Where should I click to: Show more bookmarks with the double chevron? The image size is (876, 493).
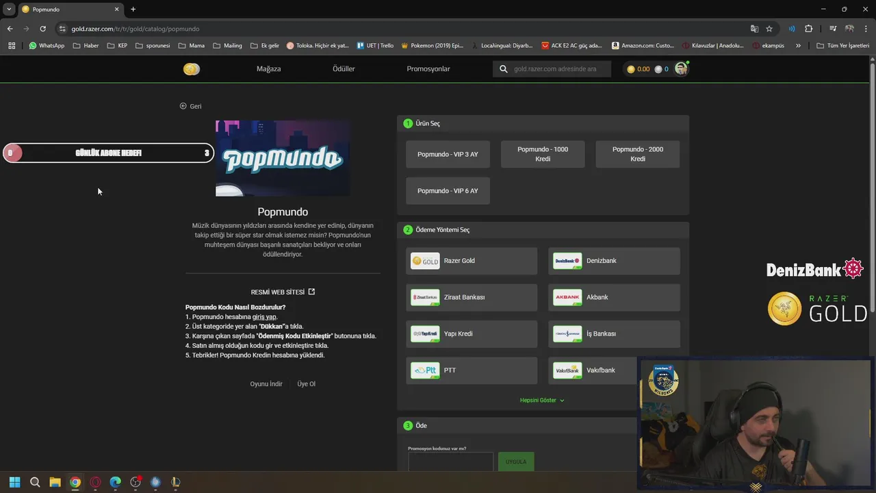[x=798, y=46]
